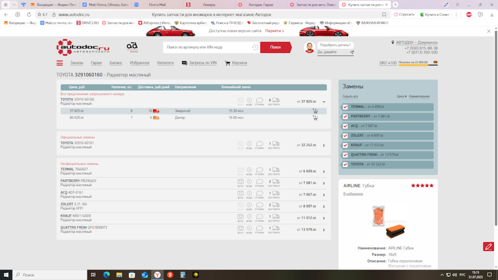The image size is (498, 280).
Task: Click АВТОДОК – Дзержинск location link
Action: 417,43
